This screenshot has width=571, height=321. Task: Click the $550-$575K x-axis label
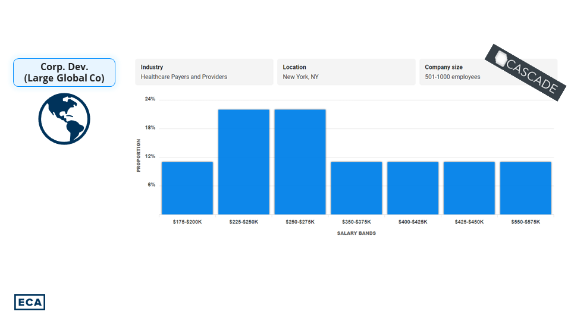[525, 222]
